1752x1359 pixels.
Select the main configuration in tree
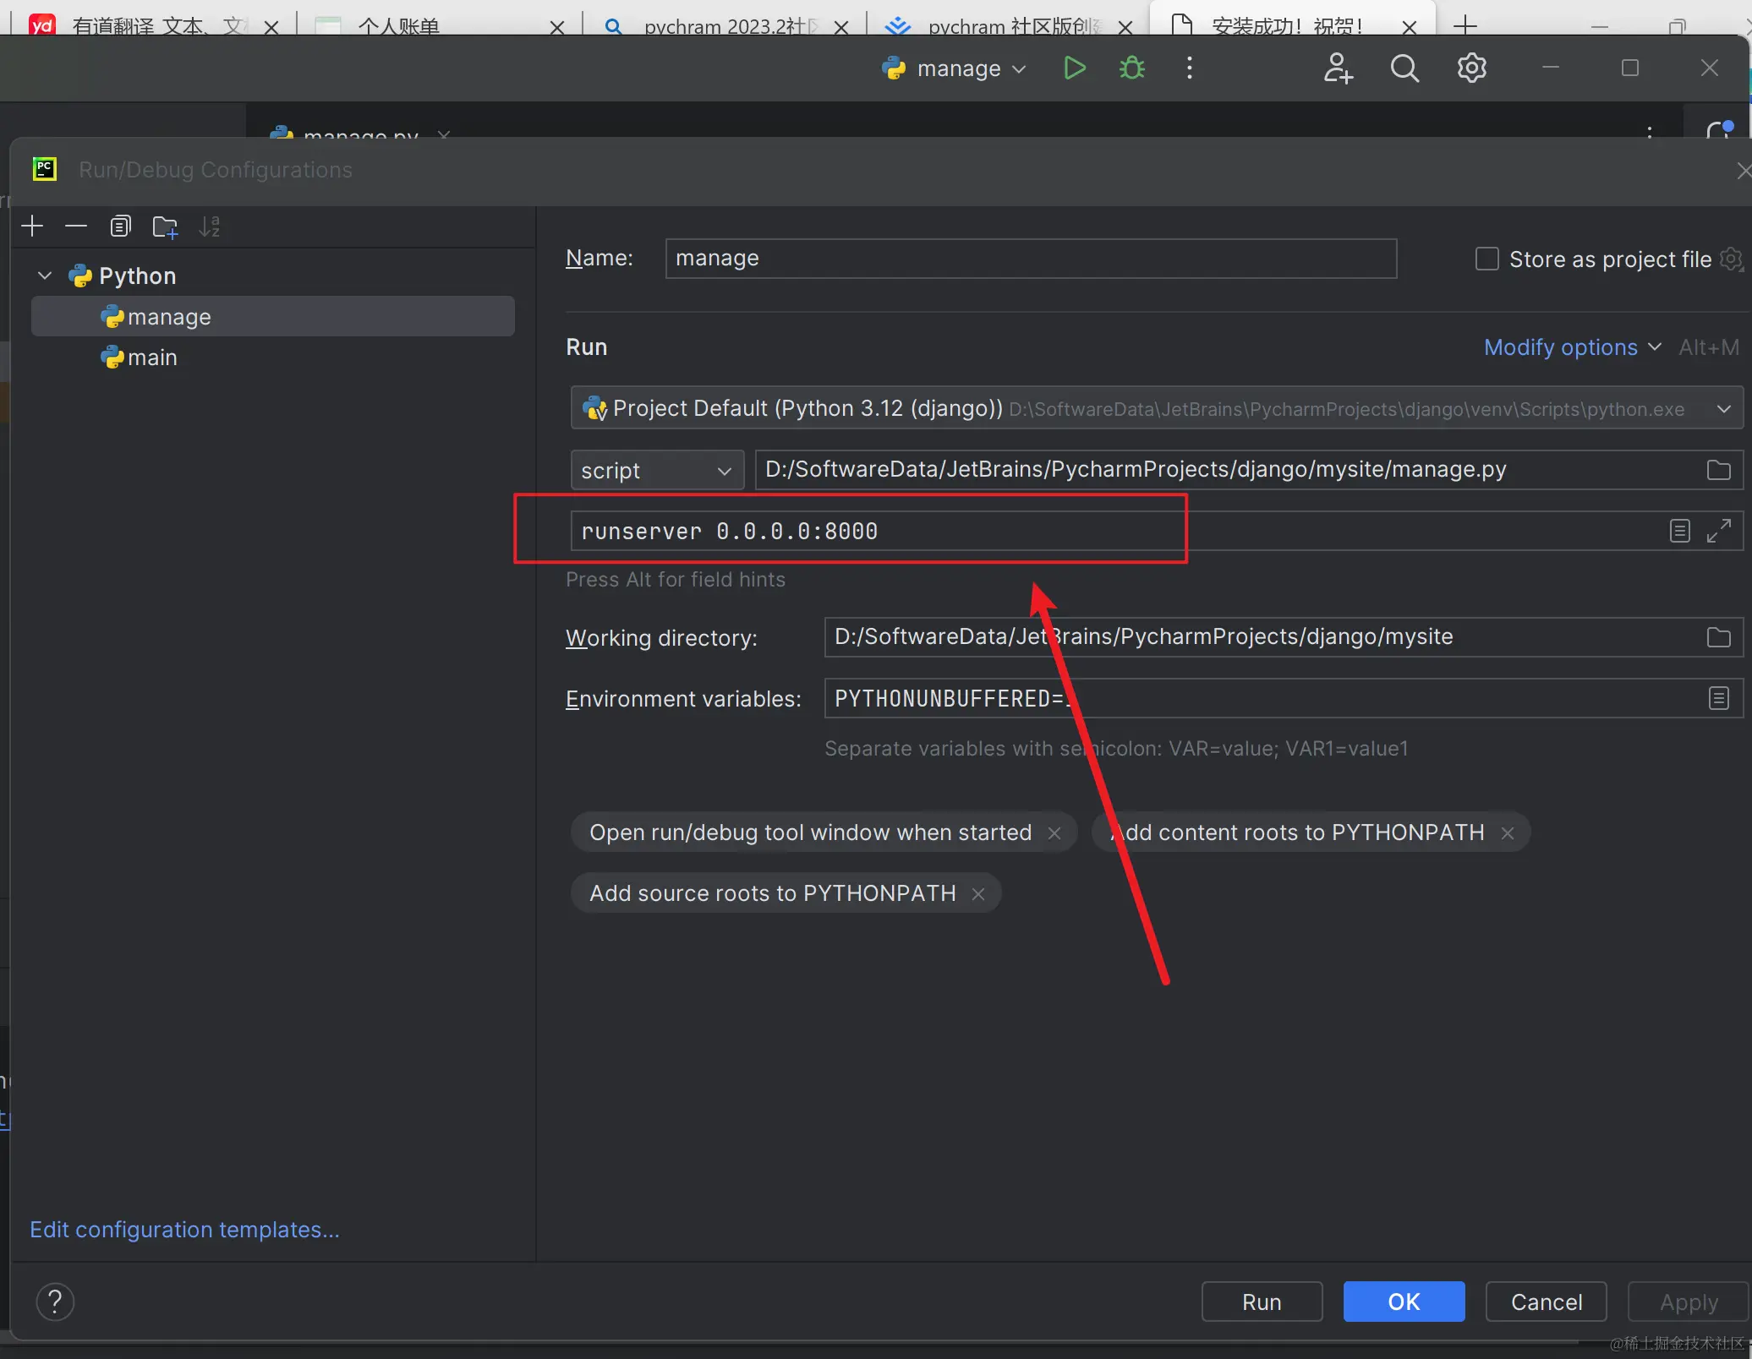tap(152, 357)
